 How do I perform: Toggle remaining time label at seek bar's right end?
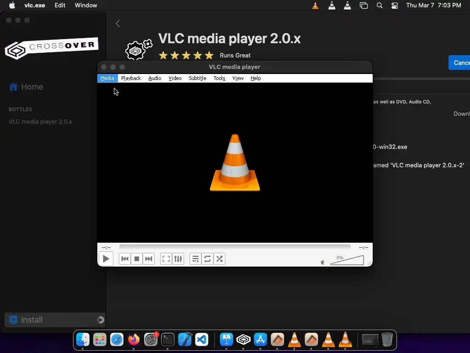pyautogui.click(x=364, y=247)
